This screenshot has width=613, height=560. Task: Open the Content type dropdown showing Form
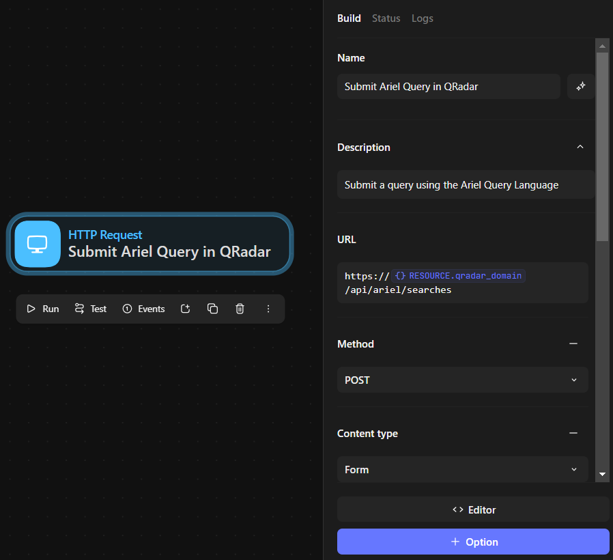[x=463, y=469]
